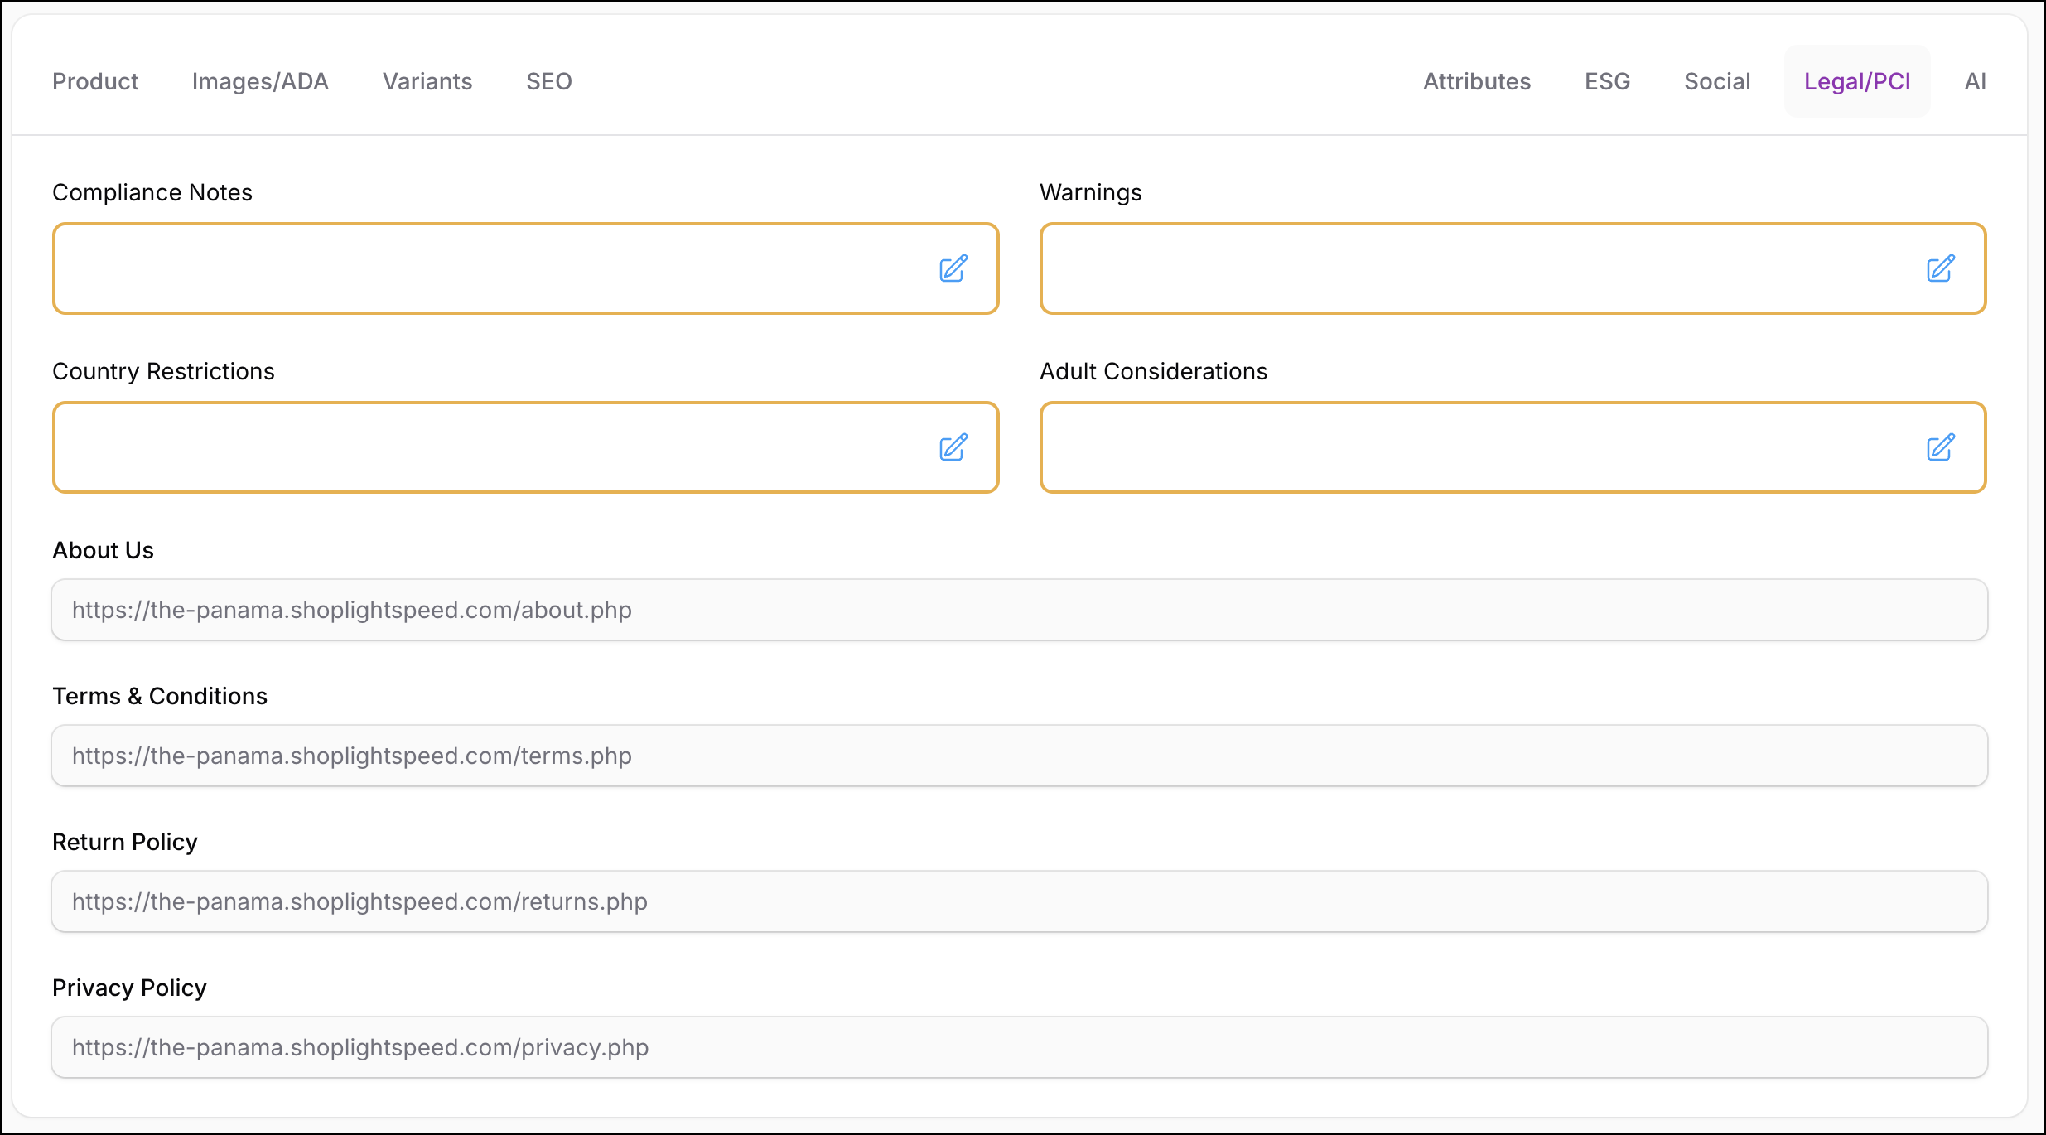2046x1135 pixels.
Task: Focus the Terms & Conditions URL field
Action: pos(1019,756)
